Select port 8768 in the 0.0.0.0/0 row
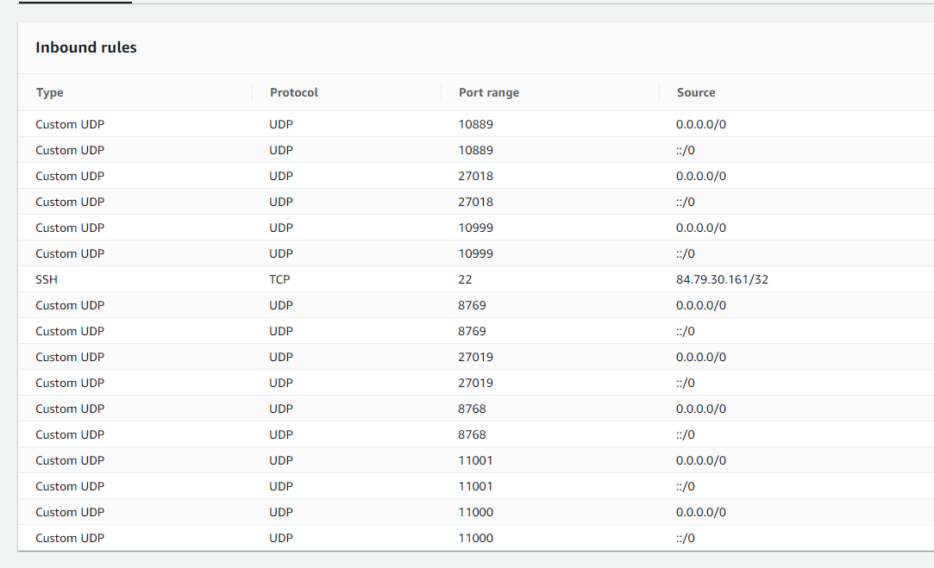Image resolution: width=934 pixels, height=568 pixels. pyautogui.click(x=472, y=409)
